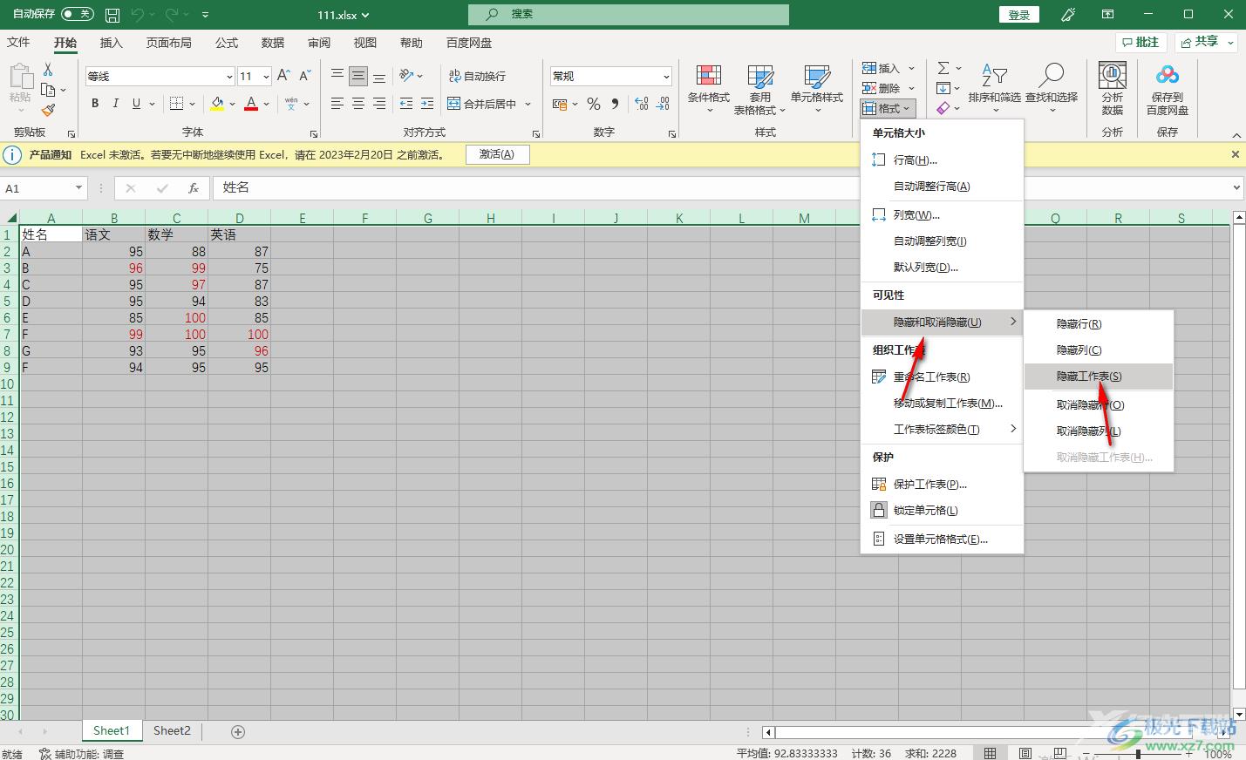Expand Merge and Center (合并后居中) dropdown arrow
Image resolution: width=1246 pixels, height=760 pixels.
(526, 104)
